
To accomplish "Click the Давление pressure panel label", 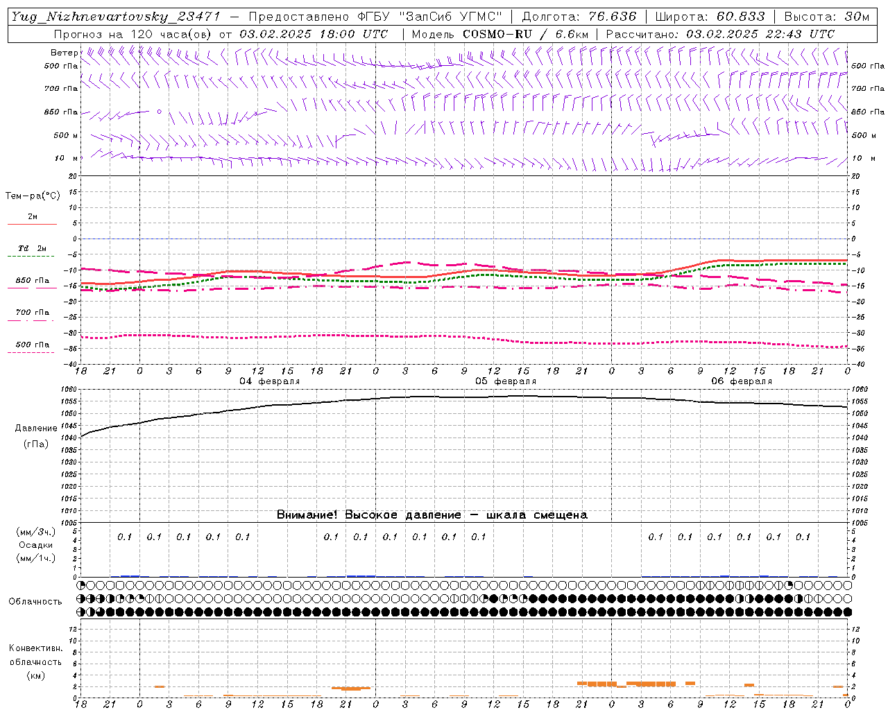I will [x=36, y=428].
